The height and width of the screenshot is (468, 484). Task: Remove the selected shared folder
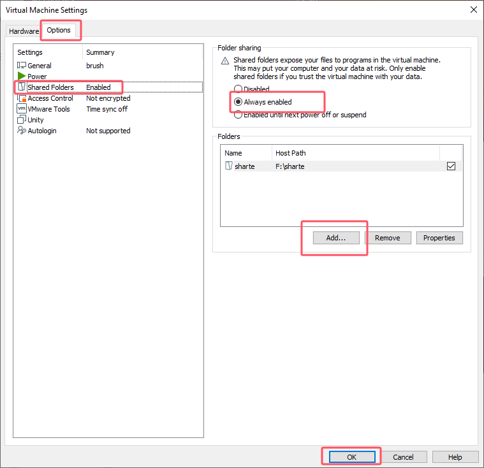tap(387, 238)
